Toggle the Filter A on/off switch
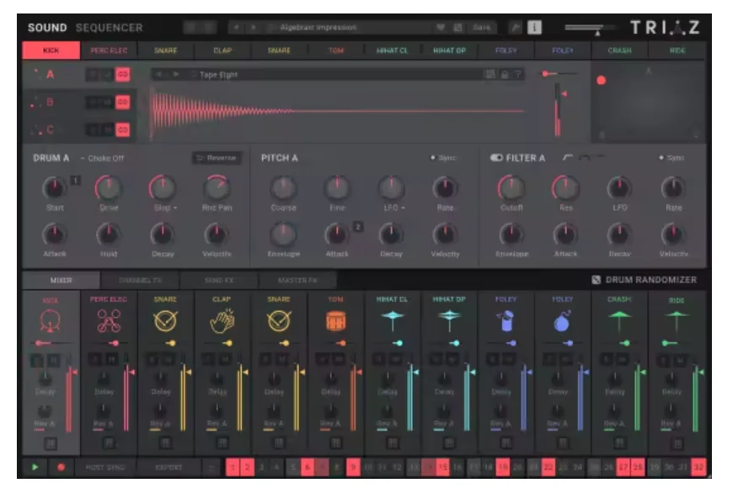The height and width of the screenshot is (494, 733). tap(496, 158)
